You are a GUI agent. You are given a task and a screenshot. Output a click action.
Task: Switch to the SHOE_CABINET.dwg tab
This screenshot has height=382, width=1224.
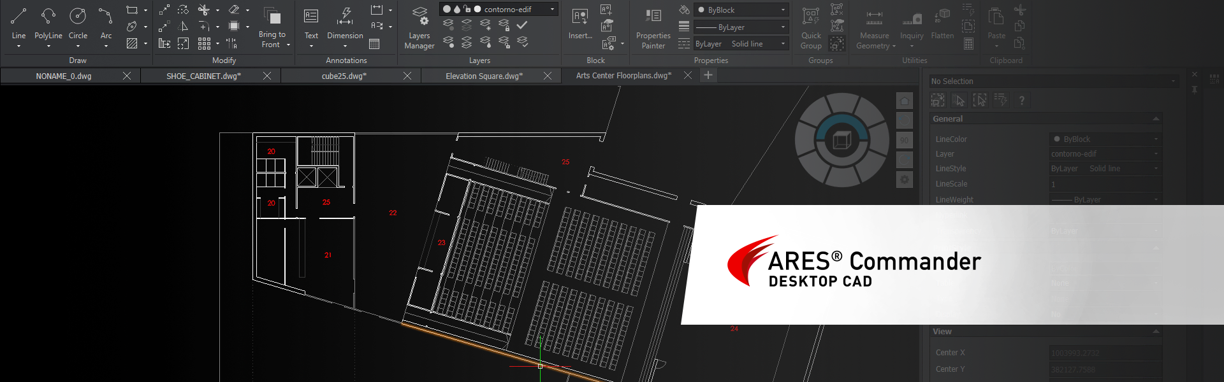203,76
